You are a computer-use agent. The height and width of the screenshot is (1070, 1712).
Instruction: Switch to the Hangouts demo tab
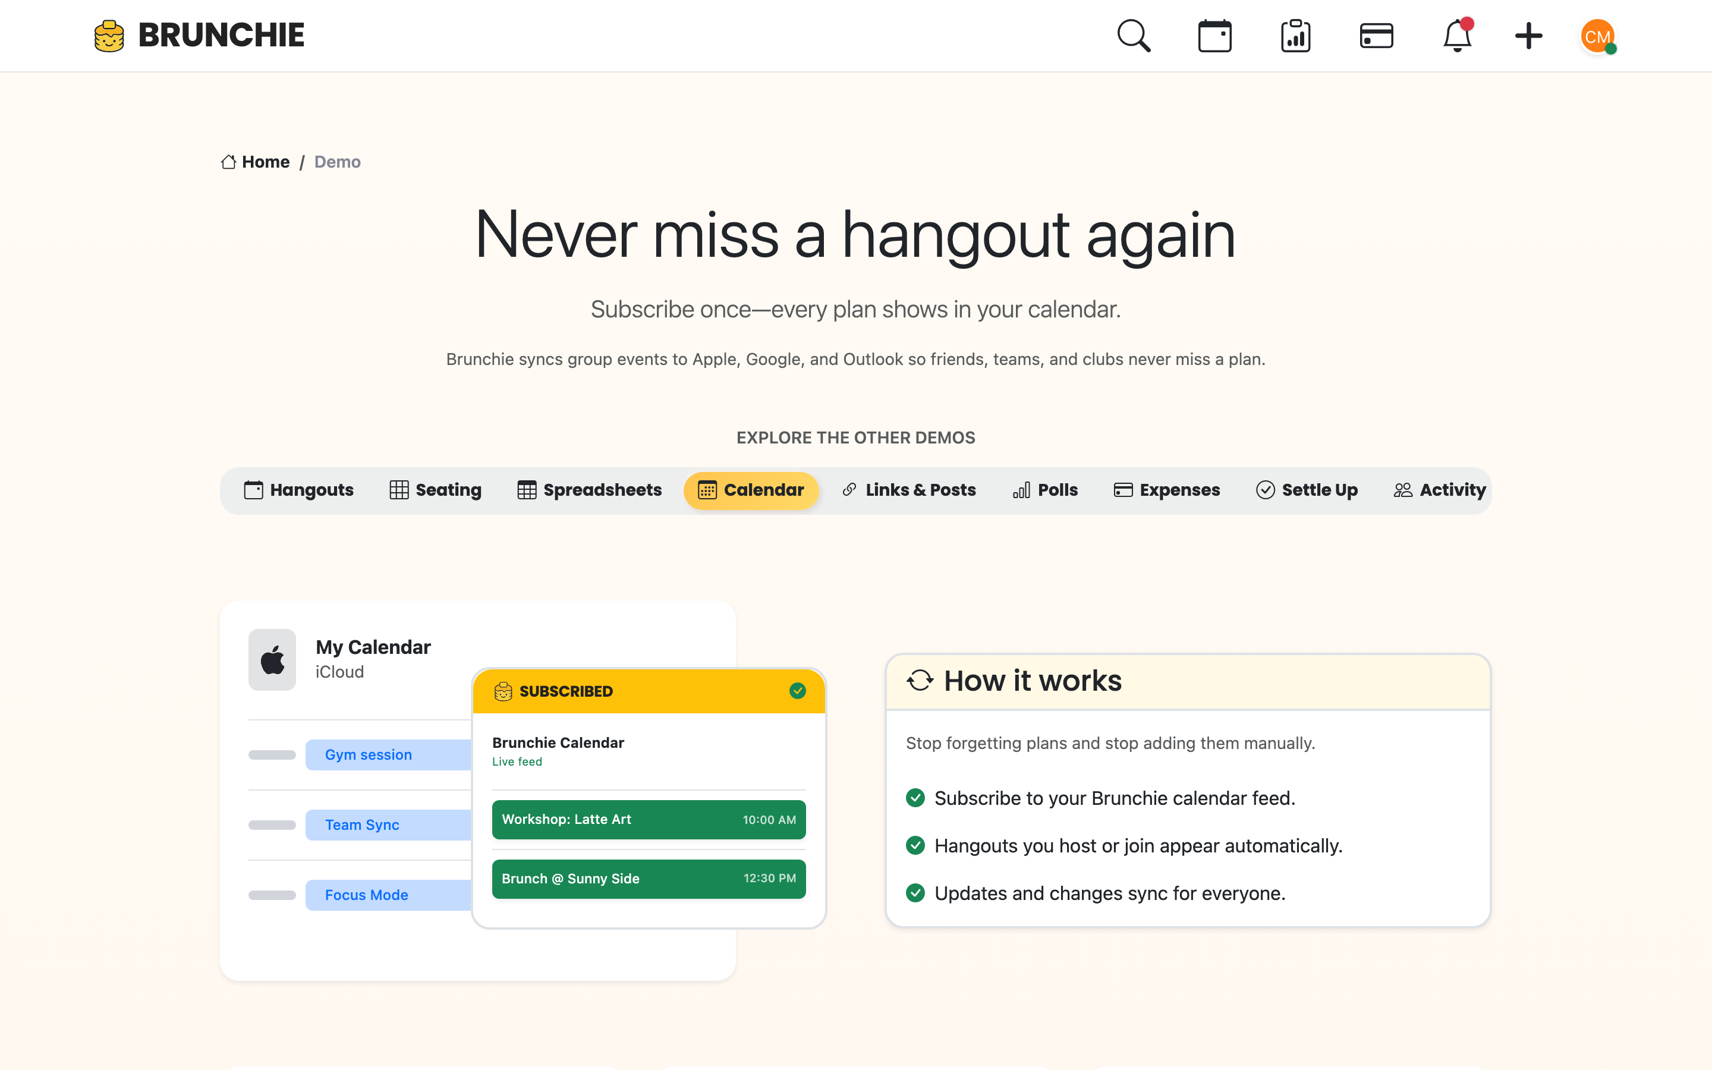pos(298,490)
